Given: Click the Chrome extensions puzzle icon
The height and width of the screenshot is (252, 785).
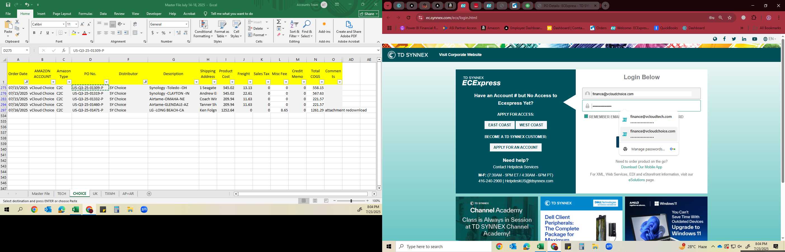Looking at the screenshot, I should coord(754,18).
